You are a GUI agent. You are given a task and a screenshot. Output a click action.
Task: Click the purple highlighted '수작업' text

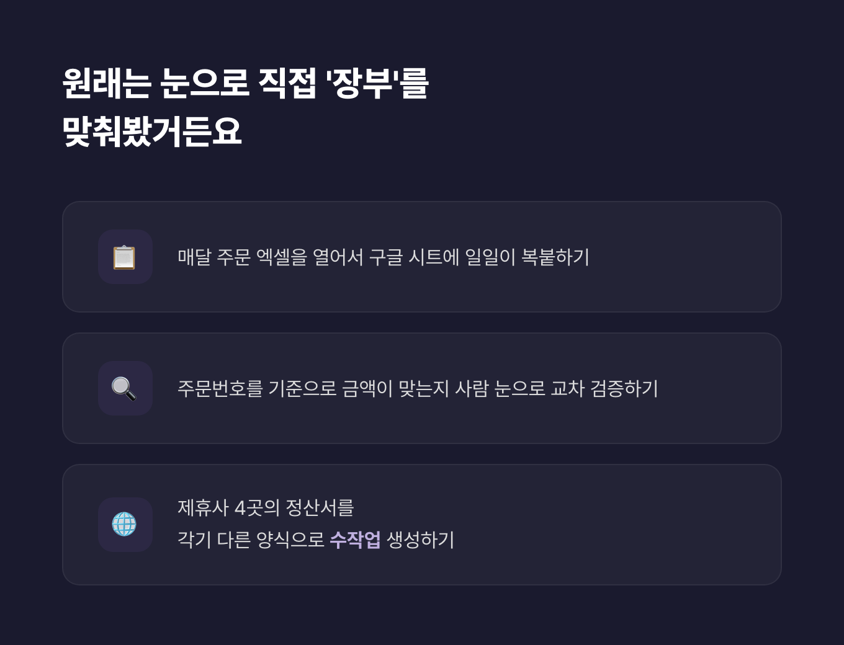(355, 540)
